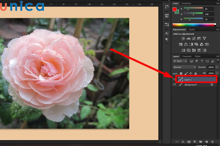
Task: Add a layer mask to the layer
Action: (x=189, y=141)
